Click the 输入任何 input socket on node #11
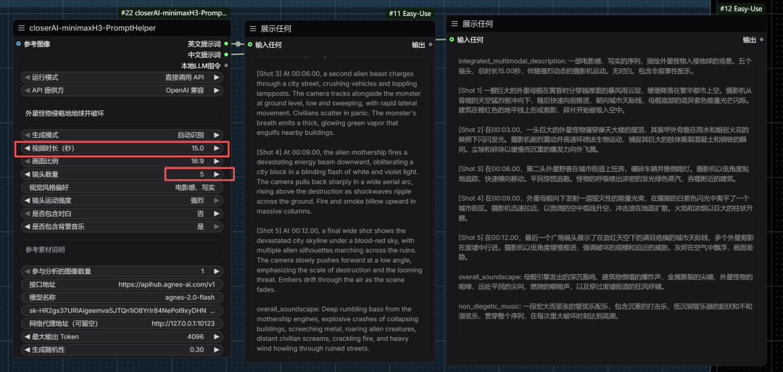The width and height of the screenshot is (783, 372). 249,44
